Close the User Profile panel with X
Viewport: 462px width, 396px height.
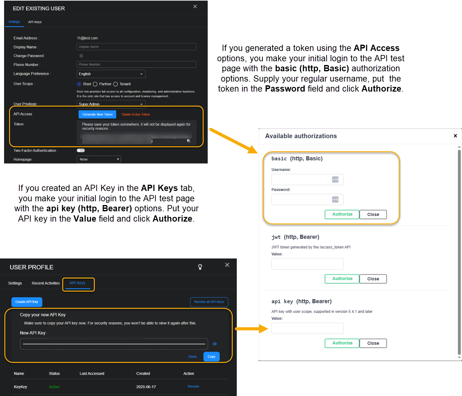[227, 265]
